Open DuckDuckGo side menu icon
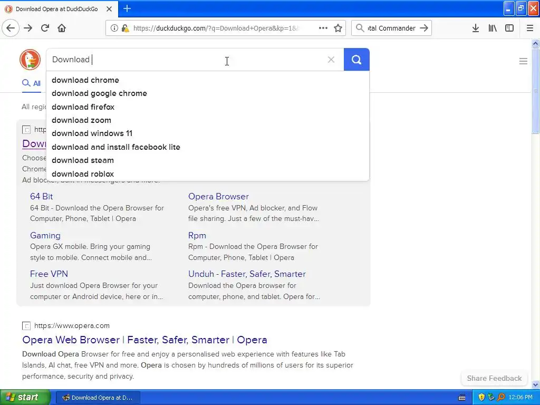This screenshot has width=540, height=405. (x=523, y=61)
